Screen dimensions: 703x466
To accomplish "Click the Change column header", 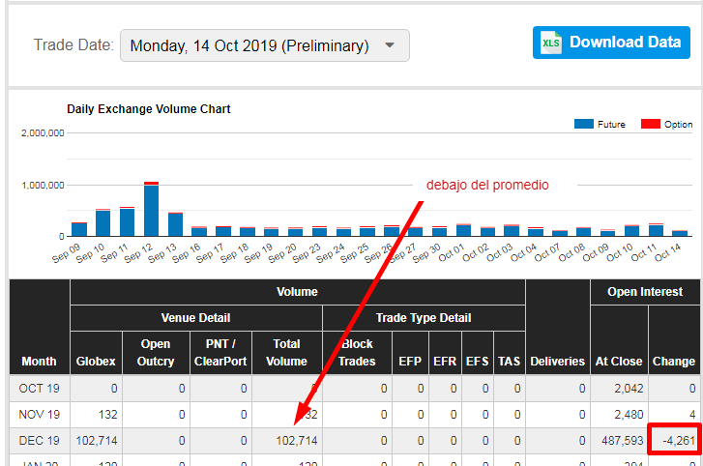I will point(673,361).
